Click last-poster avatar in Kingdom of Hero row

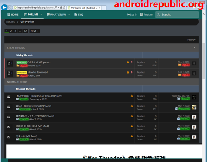[194, 97]
